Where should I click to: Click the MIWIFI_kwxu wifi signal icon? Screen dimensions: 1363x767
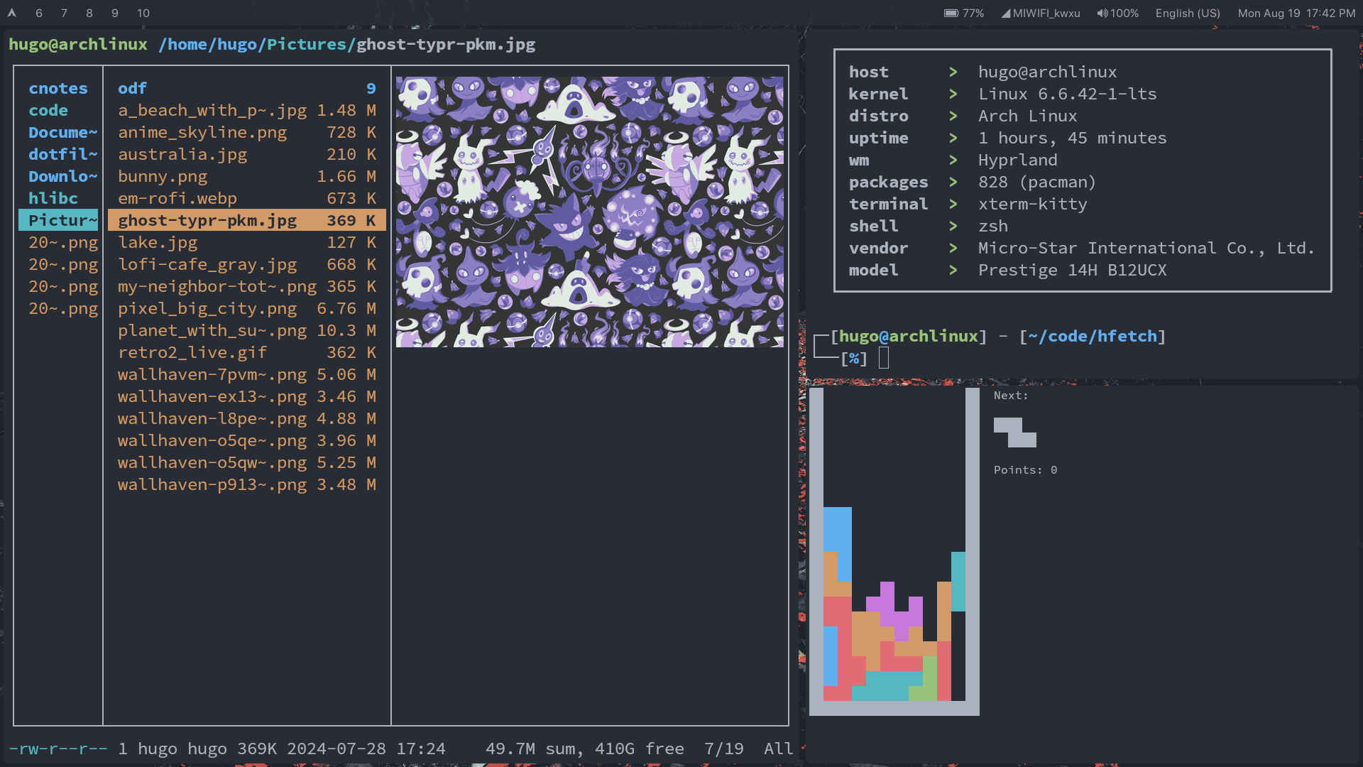click(1005, 13)
